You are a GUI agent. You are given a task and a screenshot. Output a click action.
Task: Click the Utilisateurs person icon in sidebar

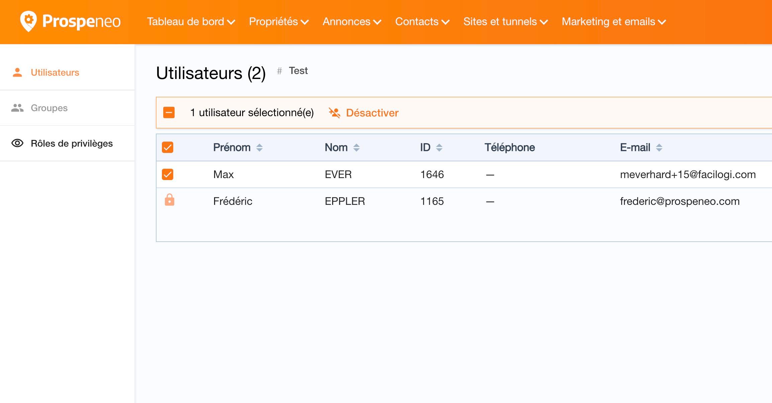(17, 72)
